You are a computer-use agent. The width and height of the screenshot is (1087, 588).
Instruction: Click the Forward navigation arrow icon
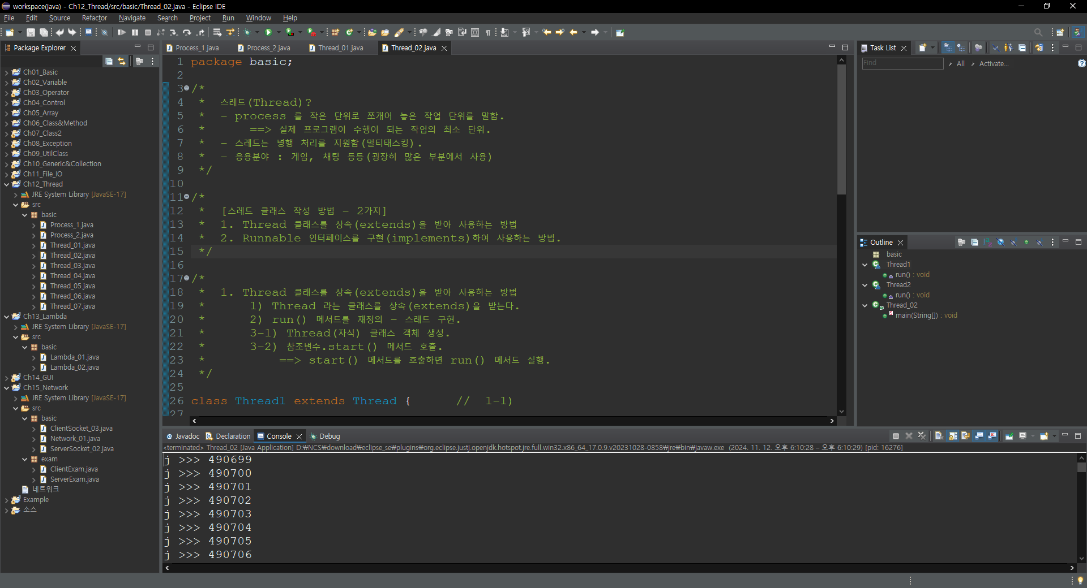pyautogui.click(x=595, y=33)
